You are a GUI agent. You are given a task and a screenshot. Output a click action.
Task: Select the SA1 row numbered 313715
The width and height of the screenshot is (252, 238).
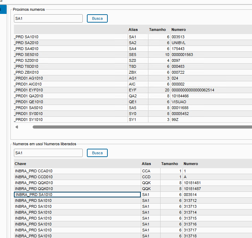(x=133, y=218)
